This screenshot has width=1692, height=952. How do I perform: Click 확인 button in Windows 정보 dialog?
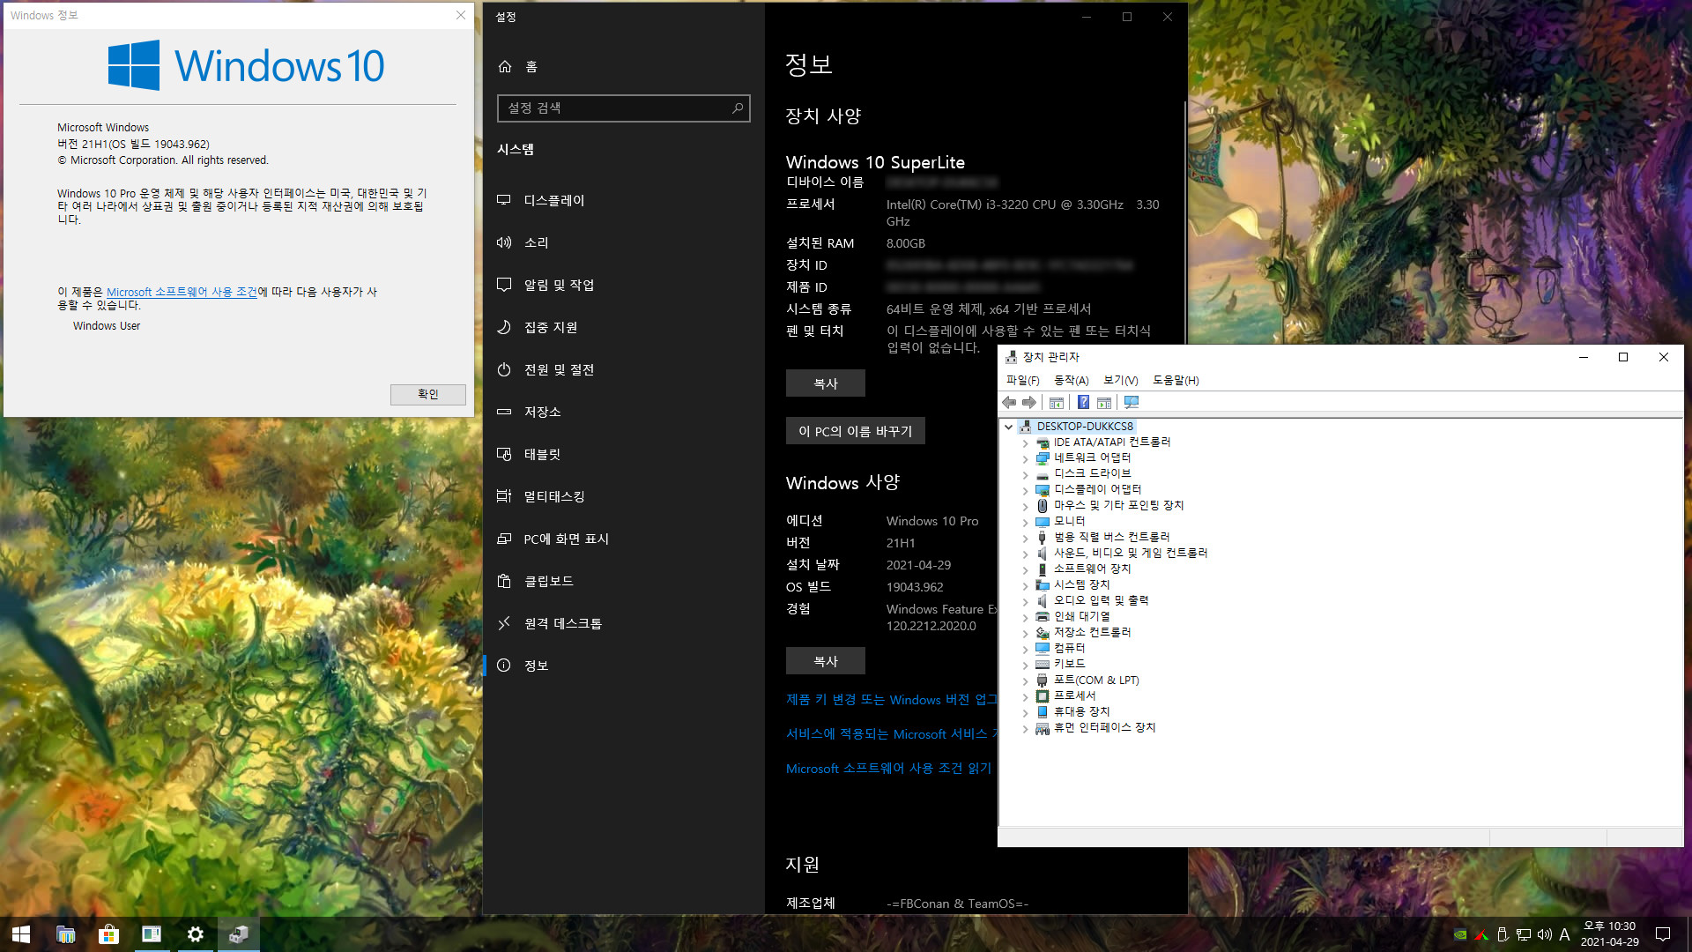pyautogui.click(x=428, y=394)
